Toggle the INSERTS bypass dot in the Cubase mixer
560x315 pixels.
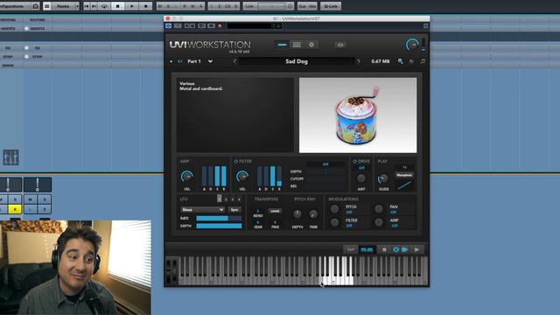coord(26,29)
